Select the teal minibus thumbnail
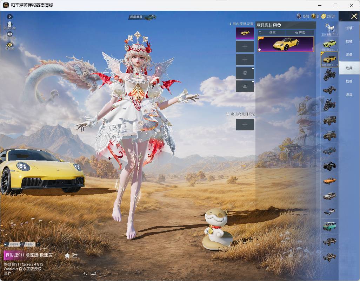Image resolution: width=360 pixels, height=281 pixels. coord(329,226)
